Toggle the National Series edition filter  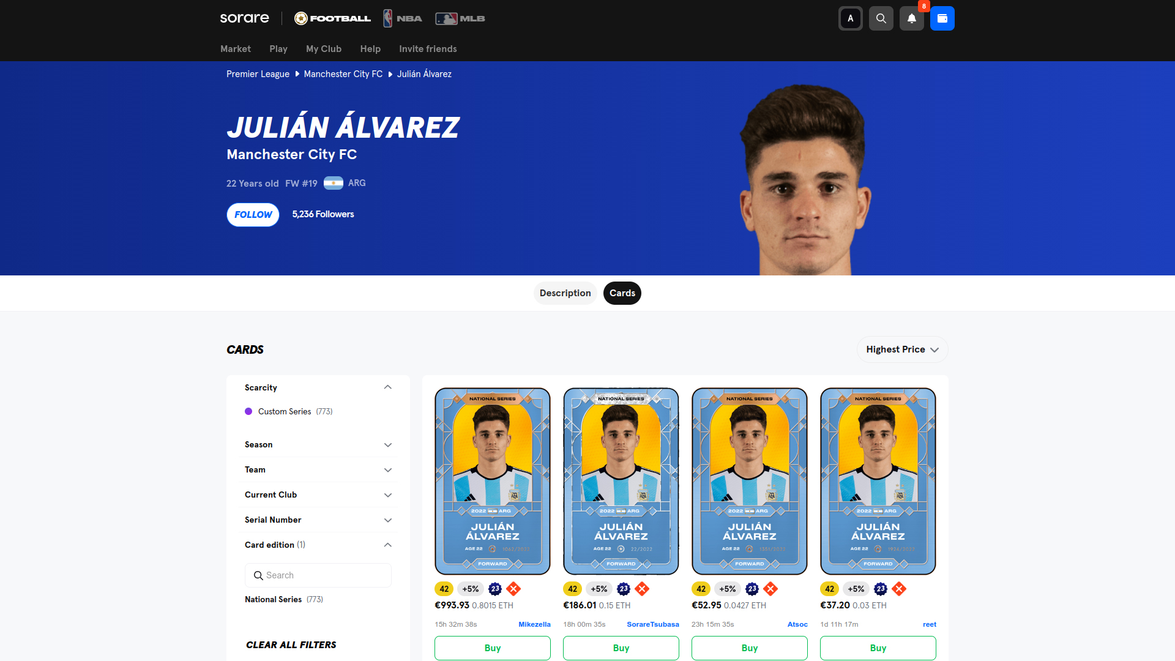coord(284,599)
